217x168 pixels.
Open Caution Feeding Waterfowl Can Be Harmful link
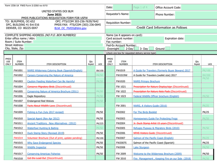(51, 81)
